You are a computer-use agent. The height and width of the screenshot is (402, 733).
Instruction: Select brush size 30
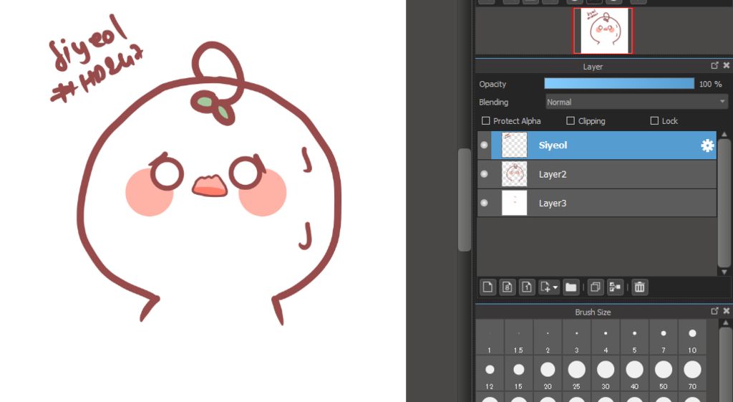(606, 373)
